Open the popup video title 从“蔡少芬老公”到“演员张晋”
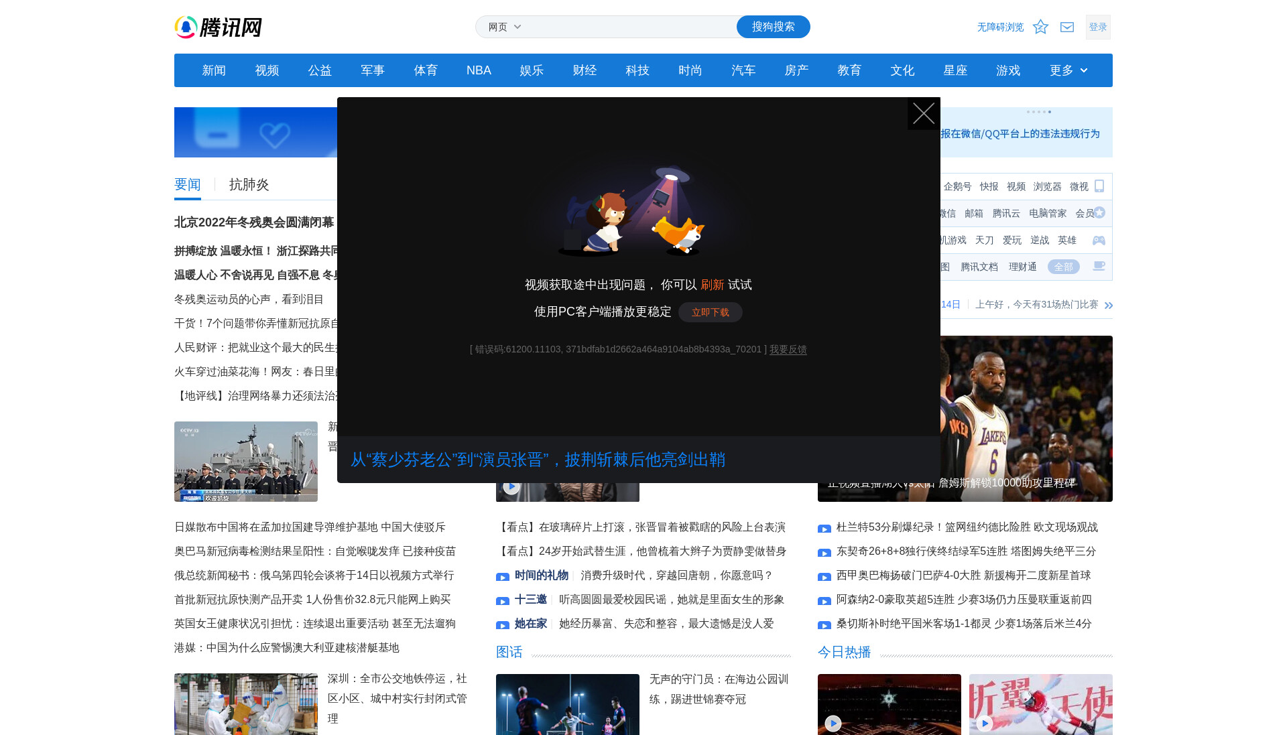Screen dimensions: 1287x735 (538, 460)
